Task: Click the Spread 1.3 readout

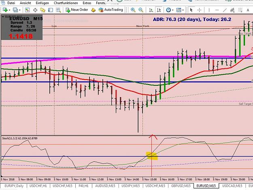Action: pos(21,23)
